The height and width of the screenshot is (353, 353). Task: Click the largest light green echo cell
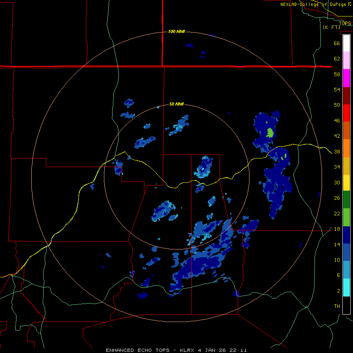tap(270, 133)
